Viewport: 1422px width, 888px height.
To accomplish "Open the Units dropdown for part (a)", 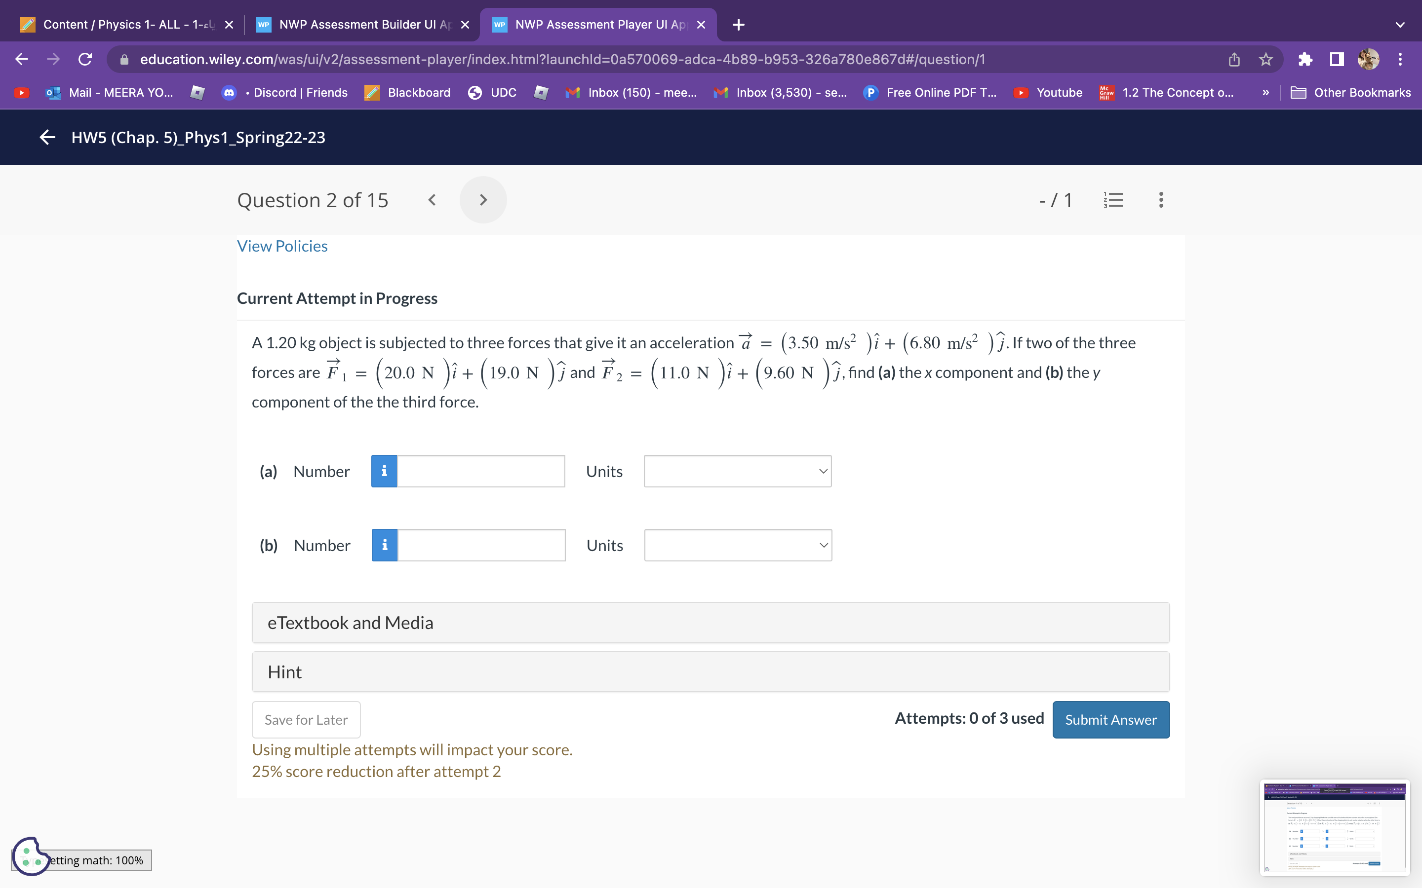I will [738, 471].
